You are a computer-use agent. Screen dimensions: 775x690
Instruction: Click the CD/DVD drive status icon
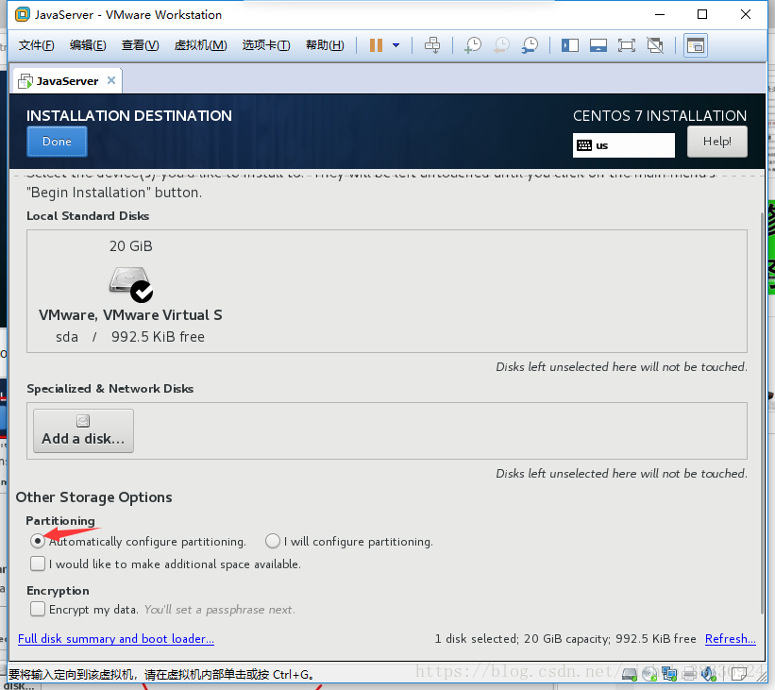pos(649,673)
